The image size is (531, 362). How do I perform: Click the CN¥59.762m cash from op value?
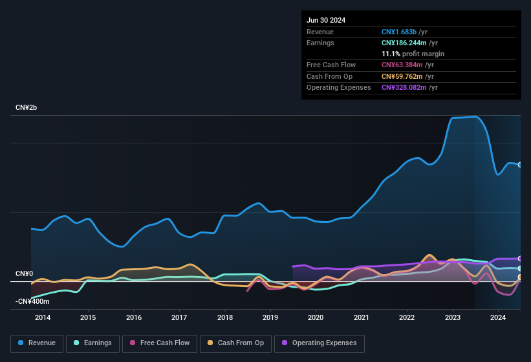click(x=402, y=76)
